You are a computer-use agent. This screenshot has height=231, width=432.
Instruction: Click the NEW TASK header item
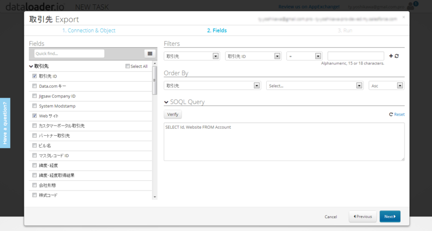coord(92,7)
